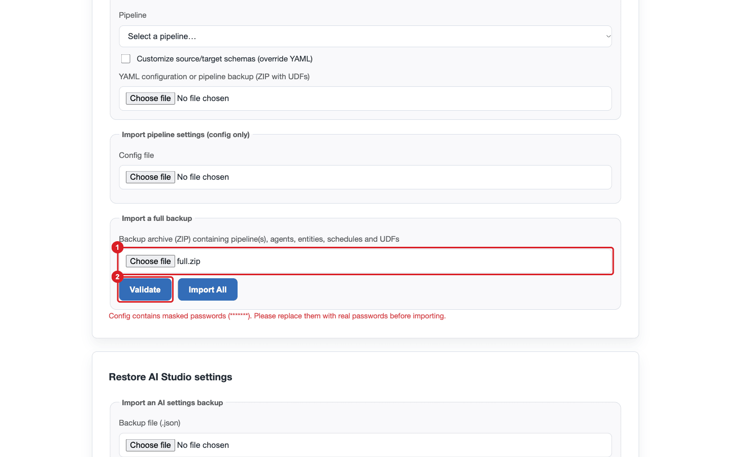Choose file for full backup archive
Image resolution: width=731 pixels, height=457 pixels.
tap(150, 262)
